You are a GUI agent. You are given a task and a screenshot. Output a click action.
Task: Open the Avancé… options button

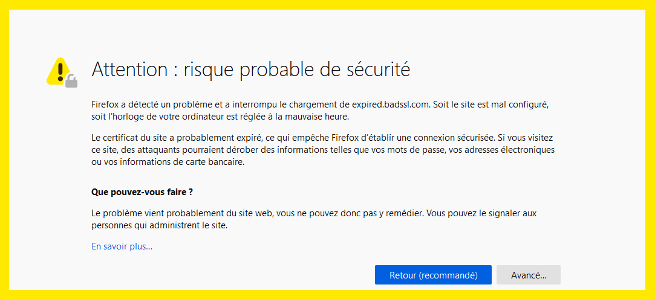[x=528, y=275]
